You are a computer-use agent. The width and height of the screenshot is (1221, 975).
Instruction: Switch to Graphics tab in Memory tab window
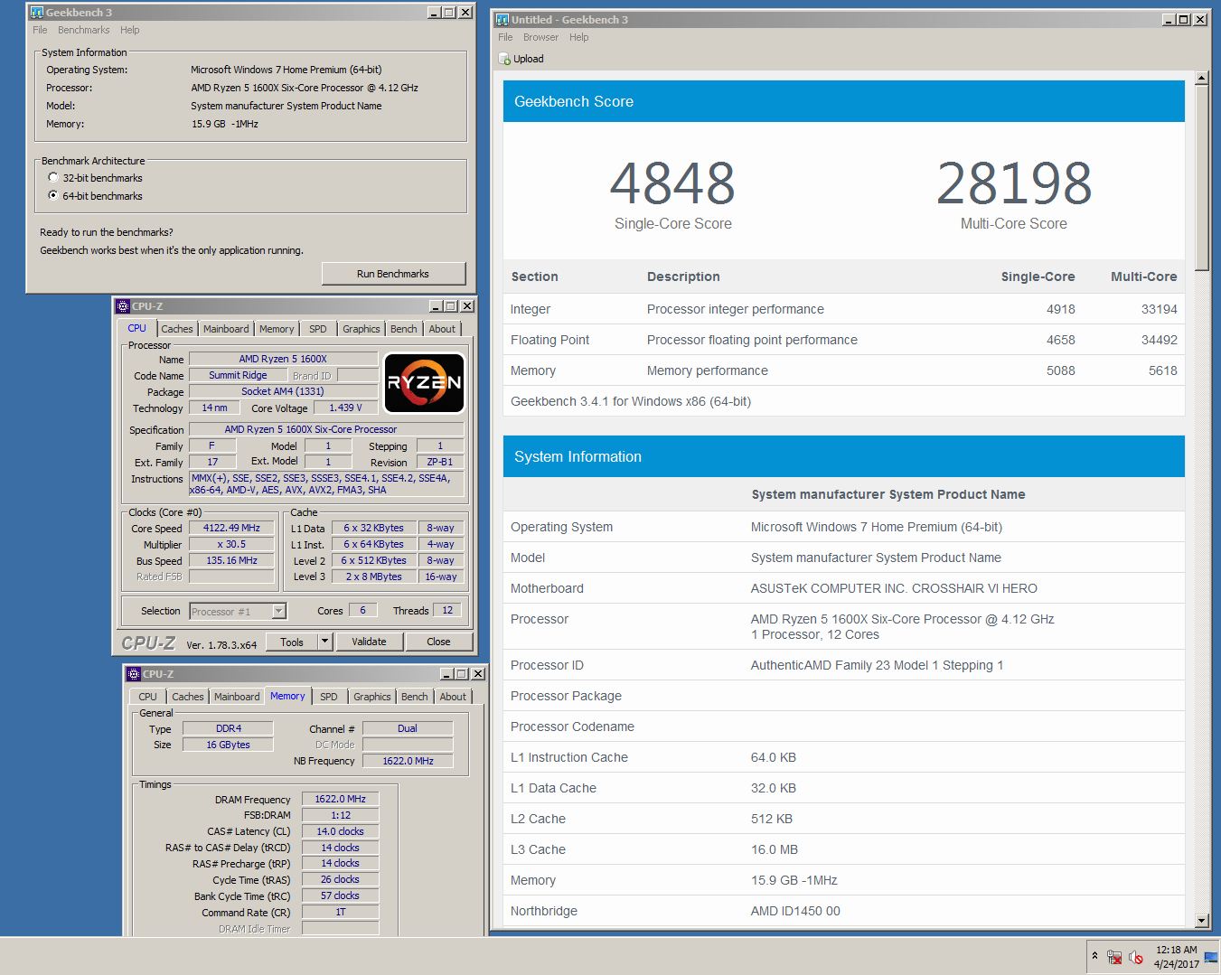tap(372, 697)
